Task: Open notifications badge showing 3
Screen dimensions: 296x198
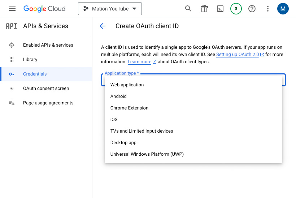Action: click(236, 9)
